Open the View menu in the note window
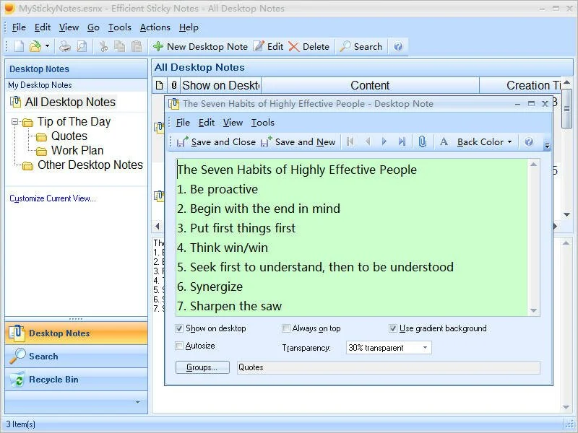 233,122
